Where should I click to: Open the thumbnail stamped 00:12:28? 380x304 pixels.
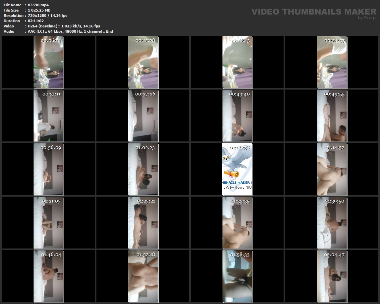point(143,62)
